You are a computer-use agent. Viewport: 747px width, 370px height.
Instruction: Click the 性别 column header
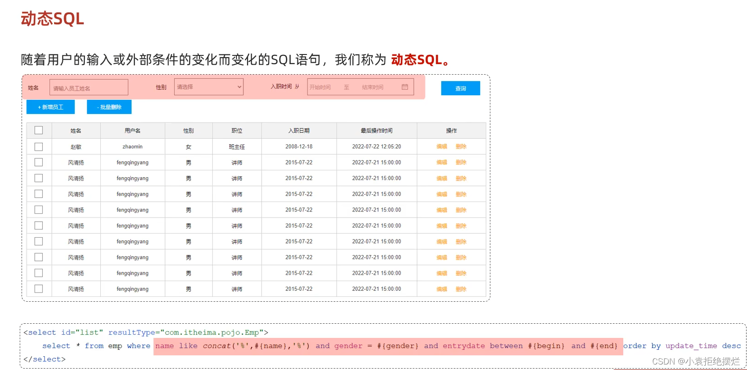pos(188,131)
